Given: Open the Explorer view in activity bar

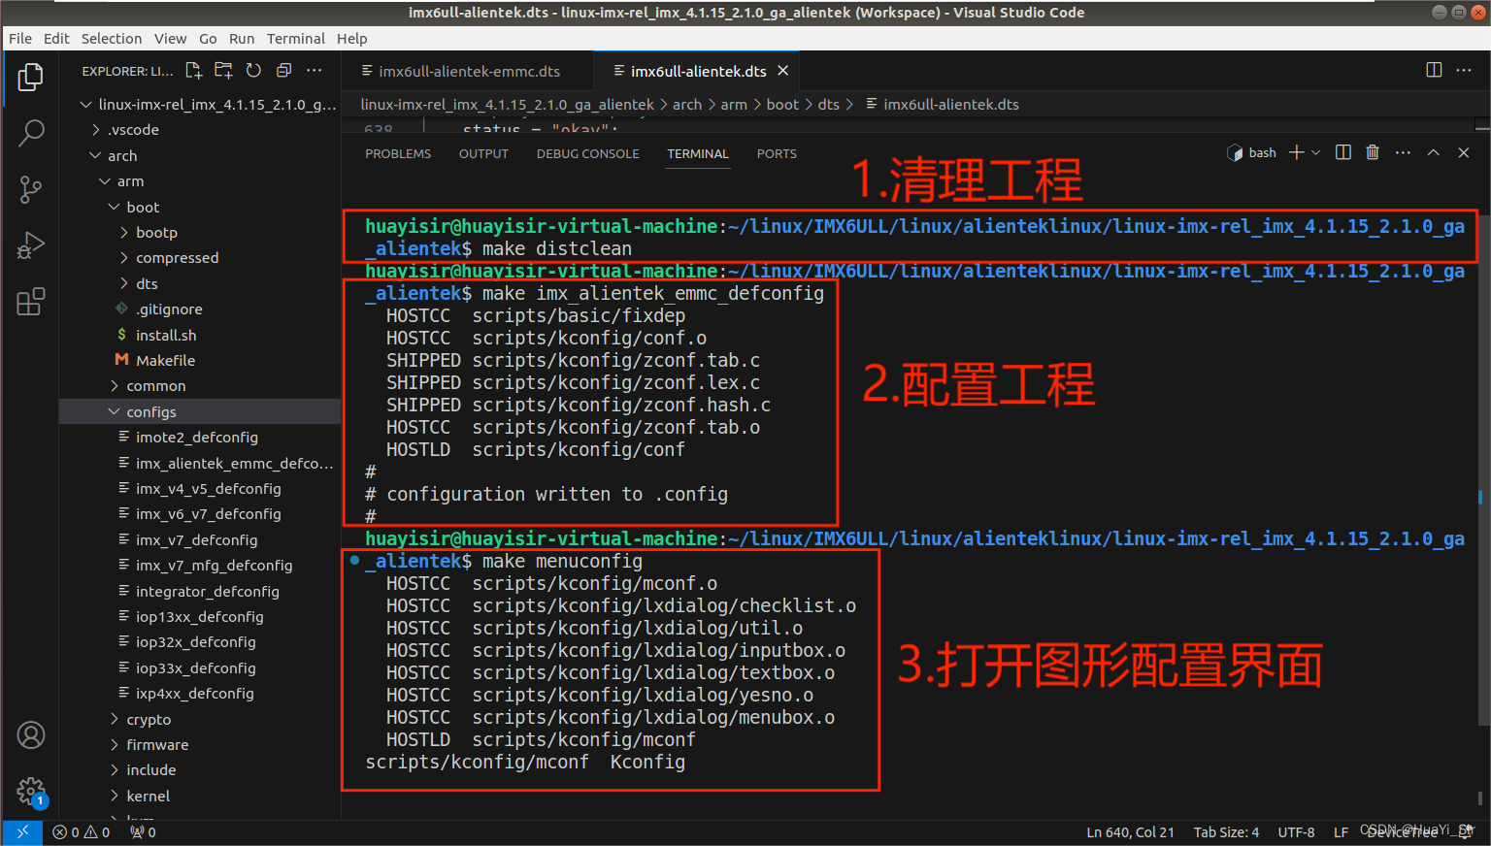Looking at the screenshot, I should click(30, 78).
